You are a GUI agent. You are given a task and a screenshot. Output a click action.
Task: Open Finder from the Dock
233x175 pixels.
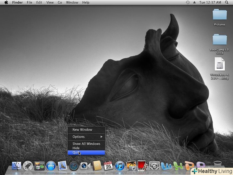16,166
